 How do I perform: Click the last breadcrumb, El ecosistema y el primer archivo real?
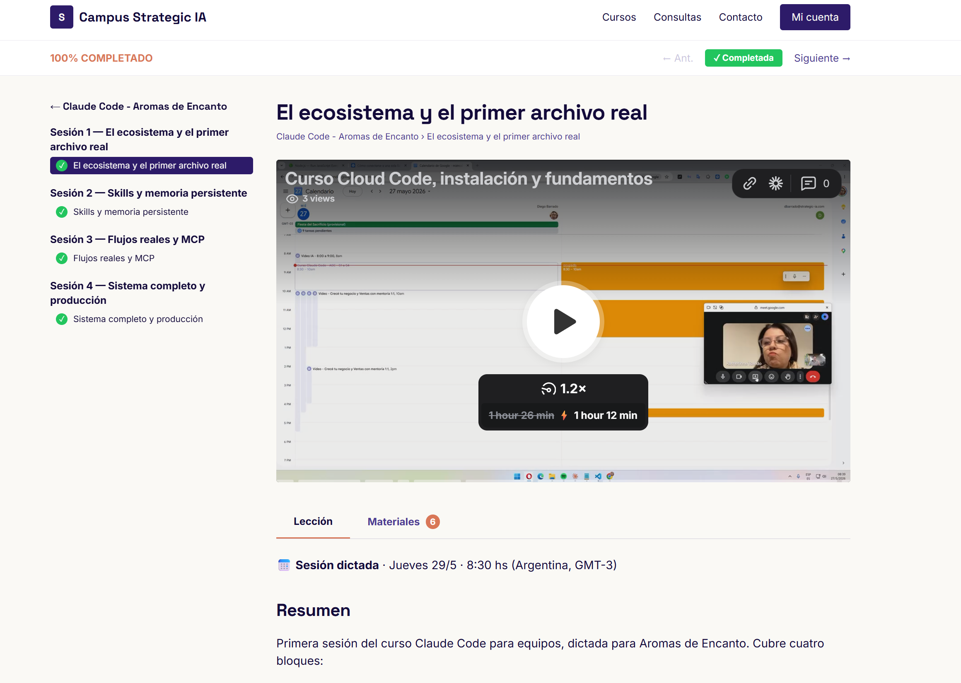pos(503,137)
